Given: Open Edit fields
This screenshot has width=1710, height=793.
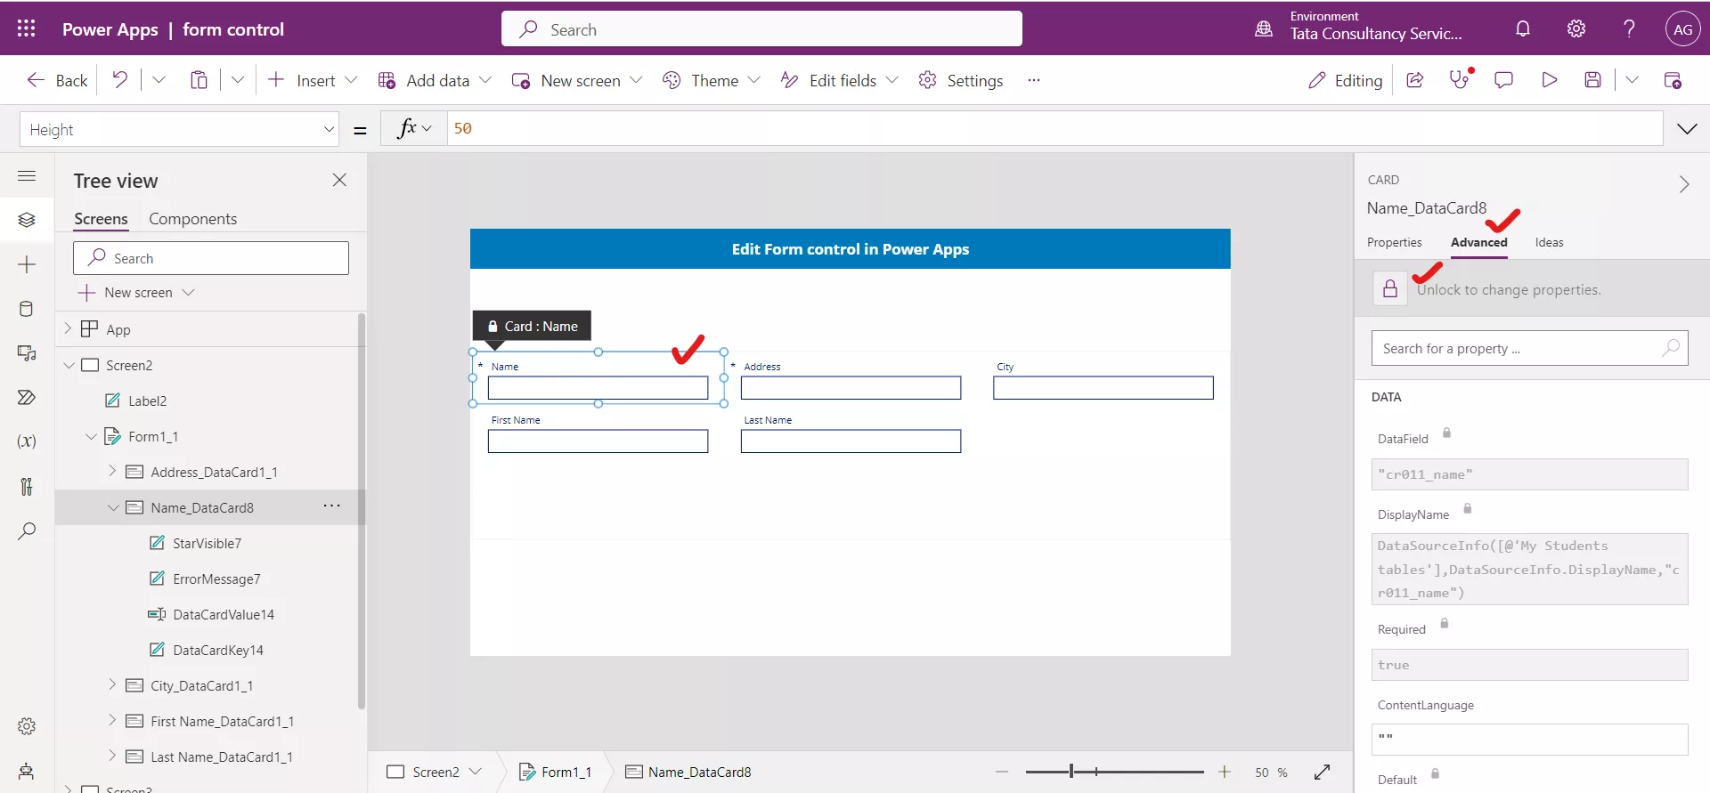Looking at the screenshot, I should tap(839, 80).
